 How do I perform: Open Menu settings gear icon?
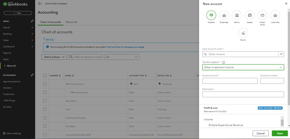pyautogui.click(x=4, y=133)
